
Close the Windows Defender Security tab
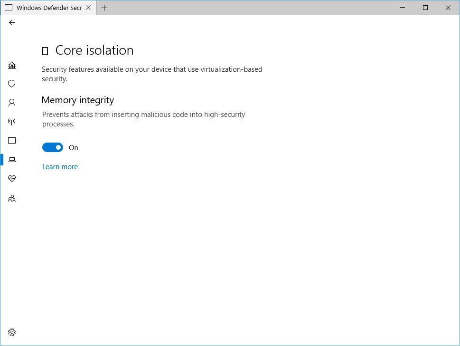(x=88, y=8)
